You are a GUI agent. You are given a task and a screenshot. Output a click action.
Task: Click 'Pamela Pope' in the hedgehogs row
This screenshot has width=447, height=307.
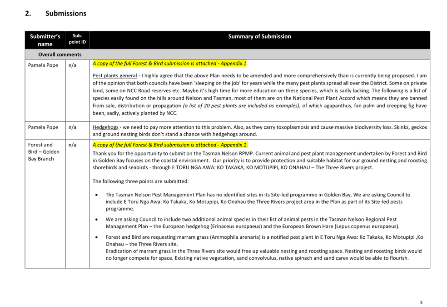[x=43, y=127]
